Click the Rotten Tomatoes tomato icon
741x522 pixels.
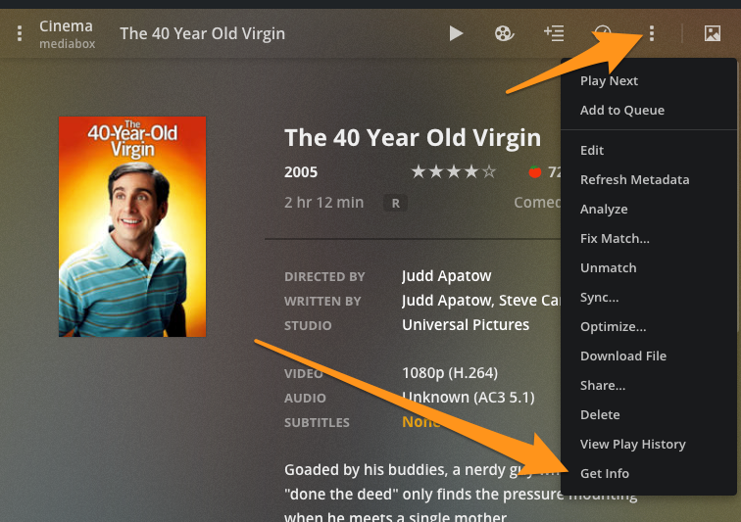535,171
